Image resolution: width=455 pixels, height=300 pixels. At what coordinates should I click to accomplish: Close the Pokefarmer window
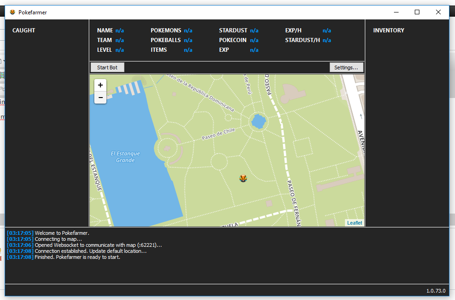point(438,12)
